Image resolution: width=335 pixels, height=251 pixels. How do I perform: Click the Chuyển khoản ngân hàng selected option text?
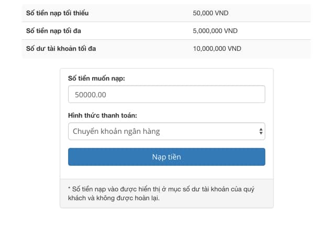(116, 131)
